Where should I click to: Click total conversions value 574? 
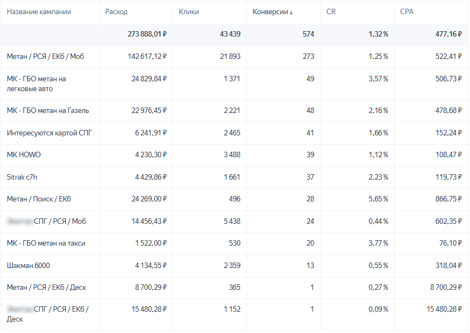(x=308, y=34)
